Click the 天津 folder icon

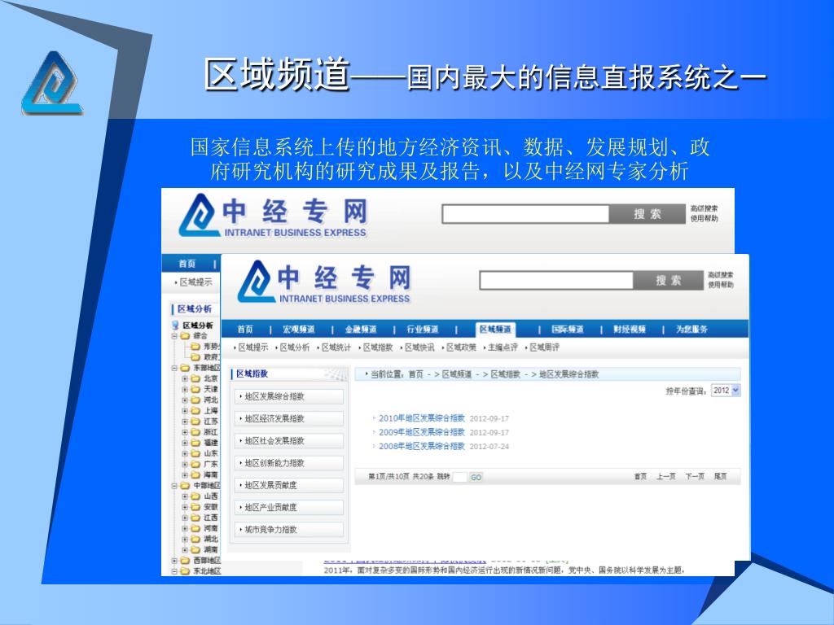195,389
